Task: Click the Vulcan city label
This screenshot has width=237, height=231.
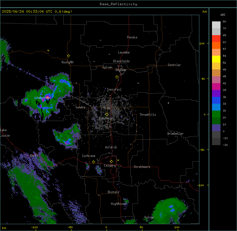Action: pyautogui.click(x=149, y=217)
